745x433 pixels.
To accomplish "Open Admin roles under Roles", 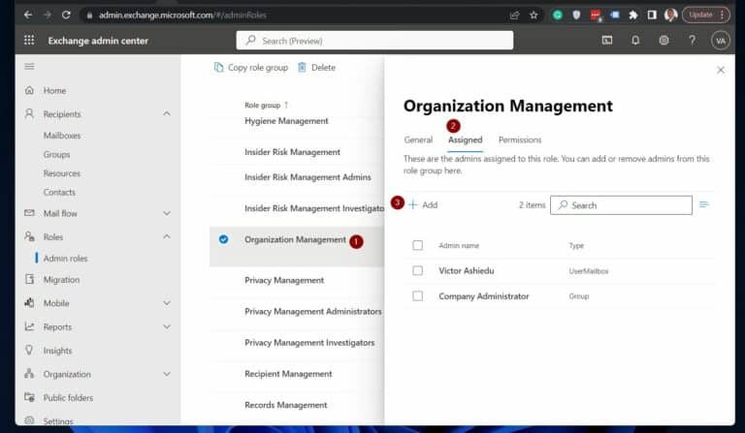I will pos(66,259).
